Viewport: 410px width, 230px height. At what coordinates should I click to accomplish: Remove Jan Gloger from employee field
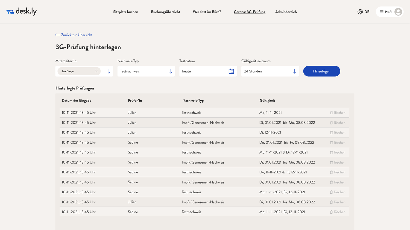pos(96,71)
